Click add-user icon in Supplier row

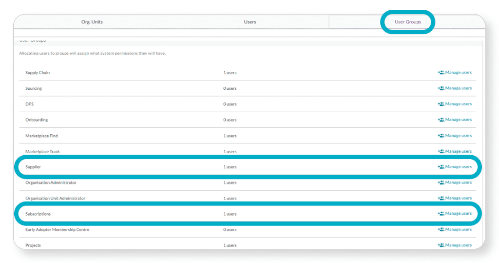point(441,167)
